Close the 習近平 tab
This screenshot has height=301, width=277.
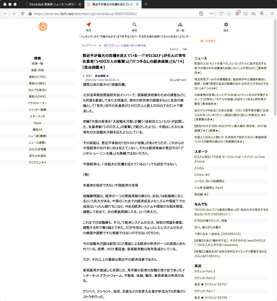tap(137, 4)
